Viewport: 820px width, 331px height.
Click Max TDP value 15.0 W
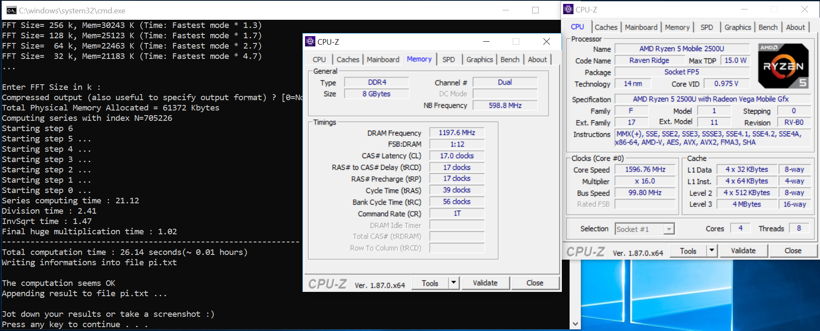(x=736, y=61)
